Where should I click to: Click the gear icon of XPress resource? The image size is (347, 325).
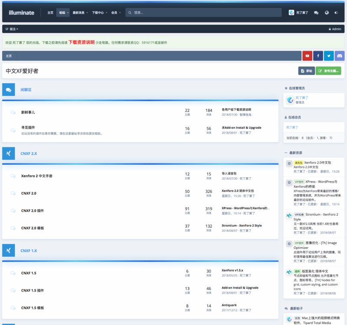click(x=289, y=182)
